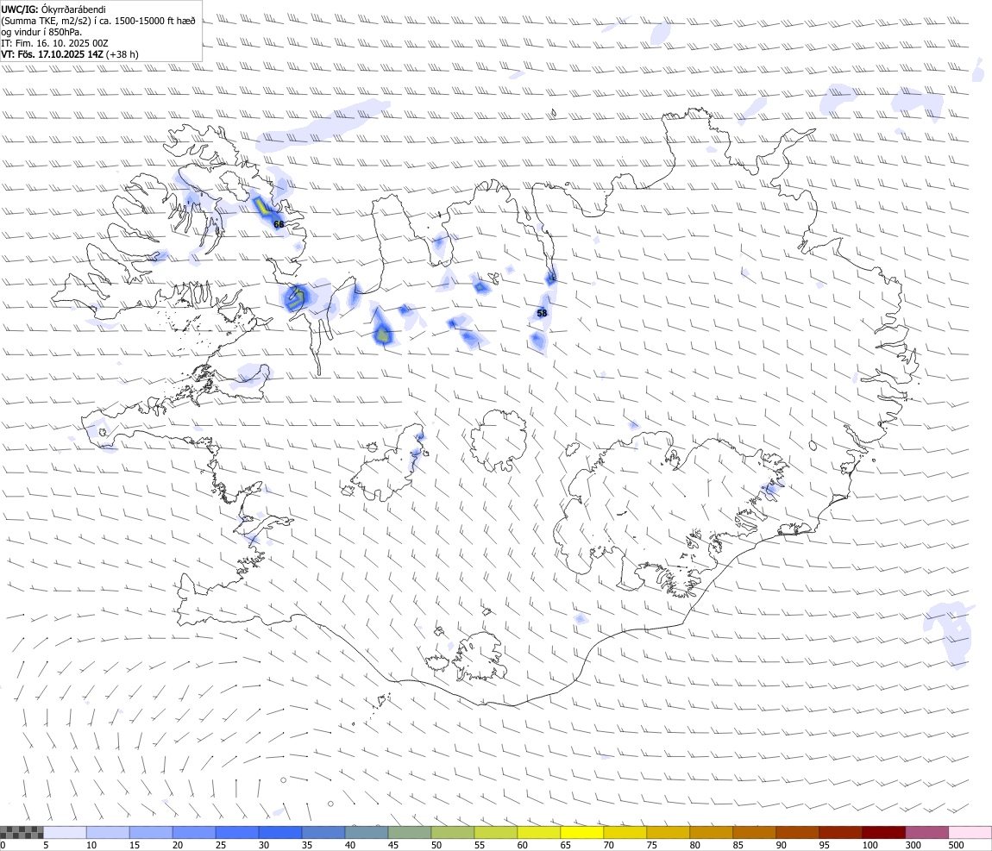Click the "UWC/IG: Ókyrrðarábendi" title text

point(53,9)
